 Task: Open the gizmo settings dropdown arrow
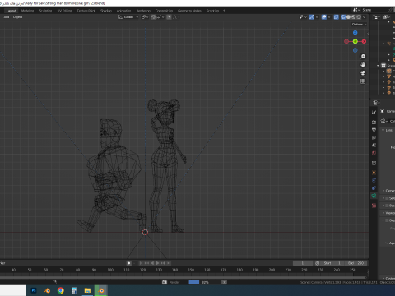click(x=317, y=17)
